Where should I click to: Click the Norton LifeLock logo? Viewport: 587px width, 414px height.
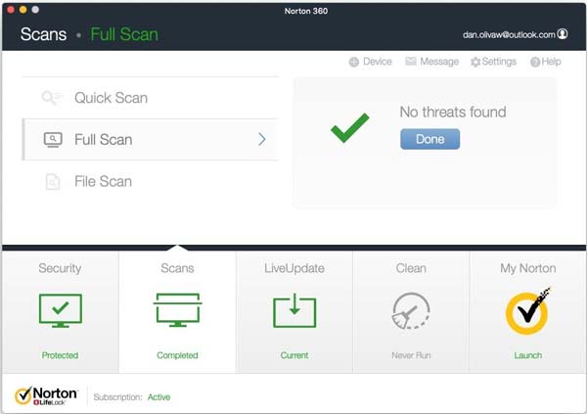click(46, 395)
